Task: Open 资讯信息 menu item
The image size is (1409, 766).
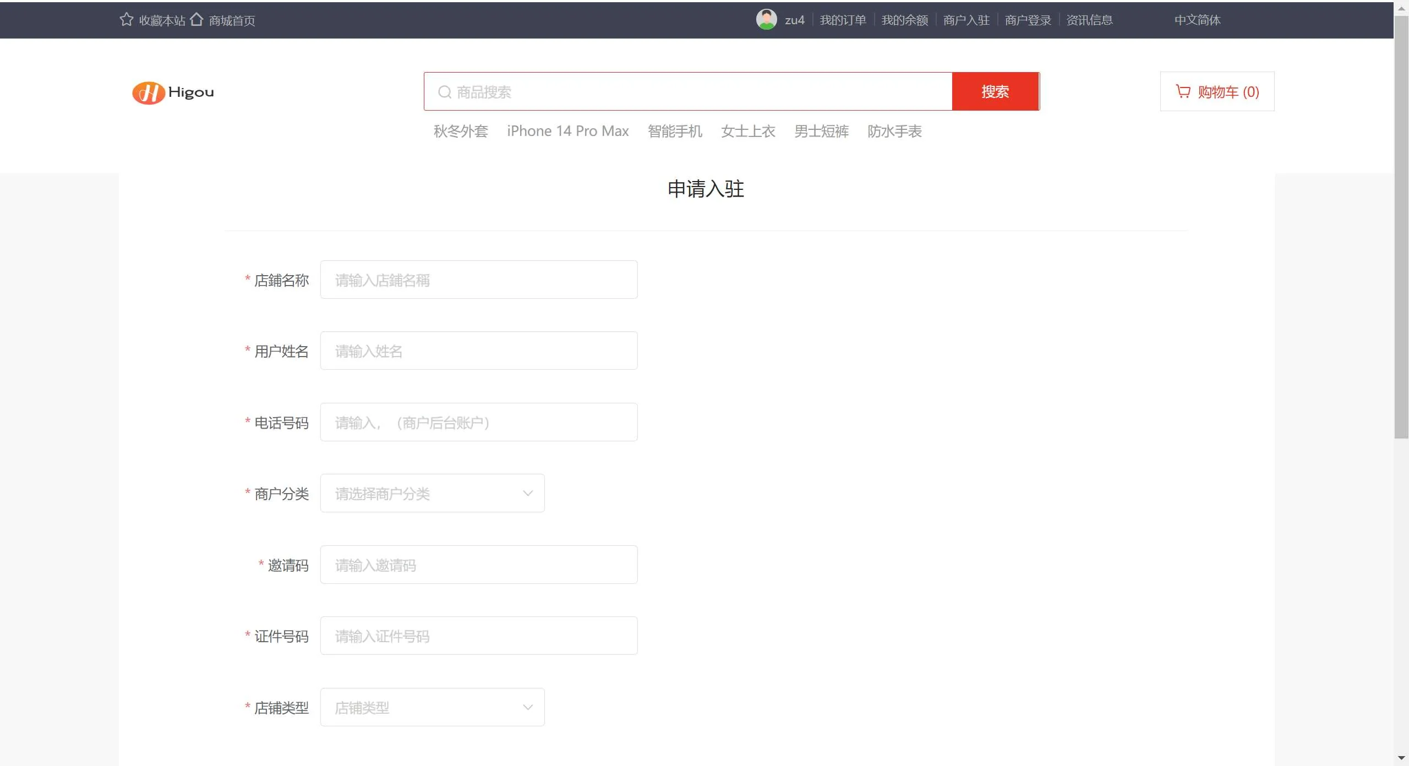Action: [1089, 20]
